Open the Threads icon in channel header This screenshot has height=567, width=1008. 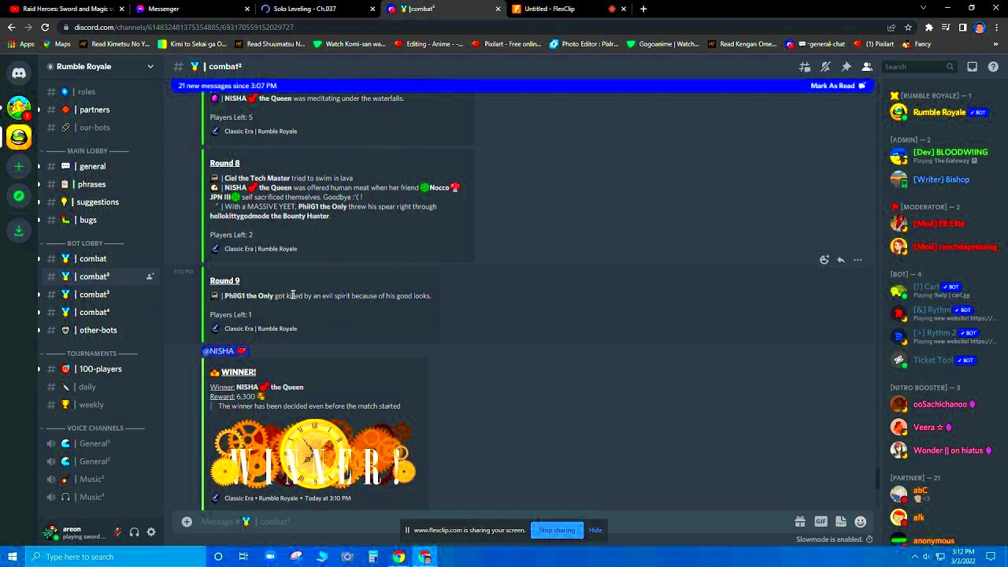click(805, 67)
